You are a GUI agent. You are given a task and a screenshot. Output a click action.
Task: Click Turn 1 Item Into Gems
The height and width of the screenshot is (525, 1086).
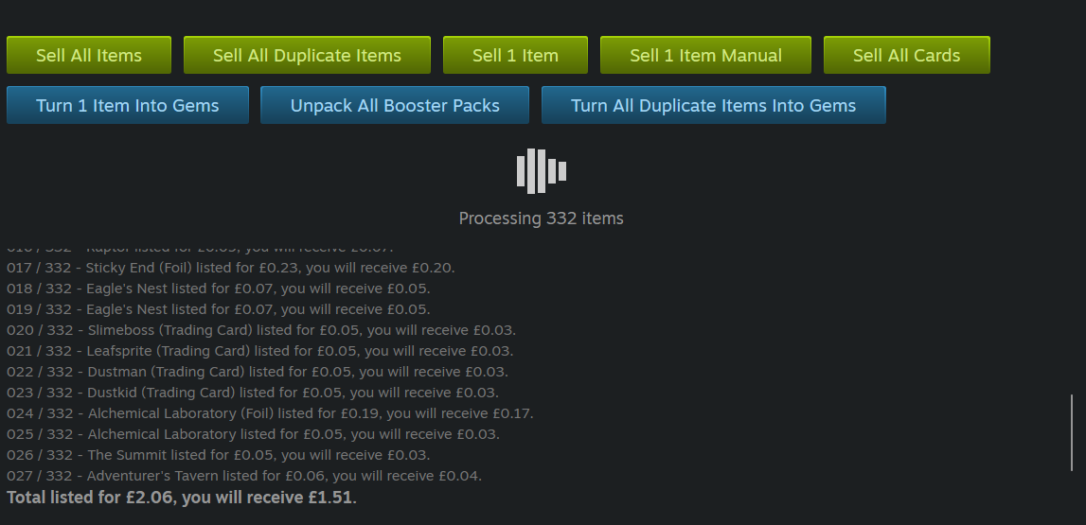pyautogui.click(x=128, y=105)
